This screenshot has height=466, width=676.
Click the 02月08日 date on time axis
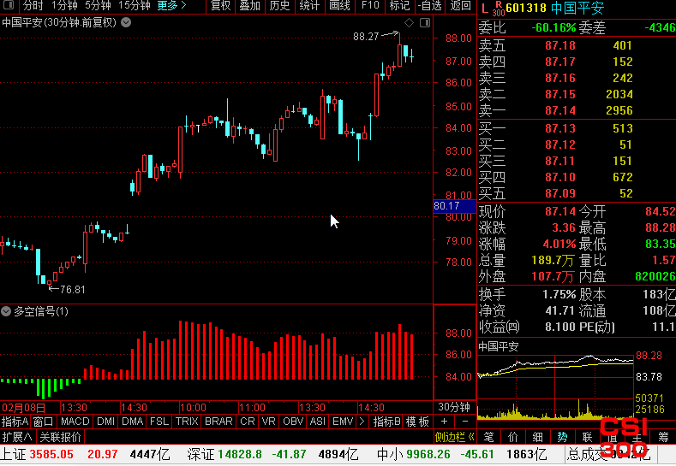[23, 407]
